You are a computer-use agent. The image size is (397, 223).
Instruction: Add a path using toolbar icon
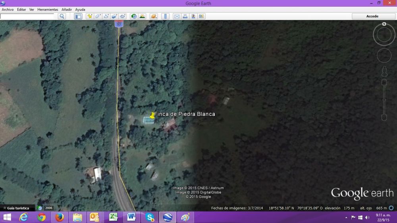(x=106, y=16)
